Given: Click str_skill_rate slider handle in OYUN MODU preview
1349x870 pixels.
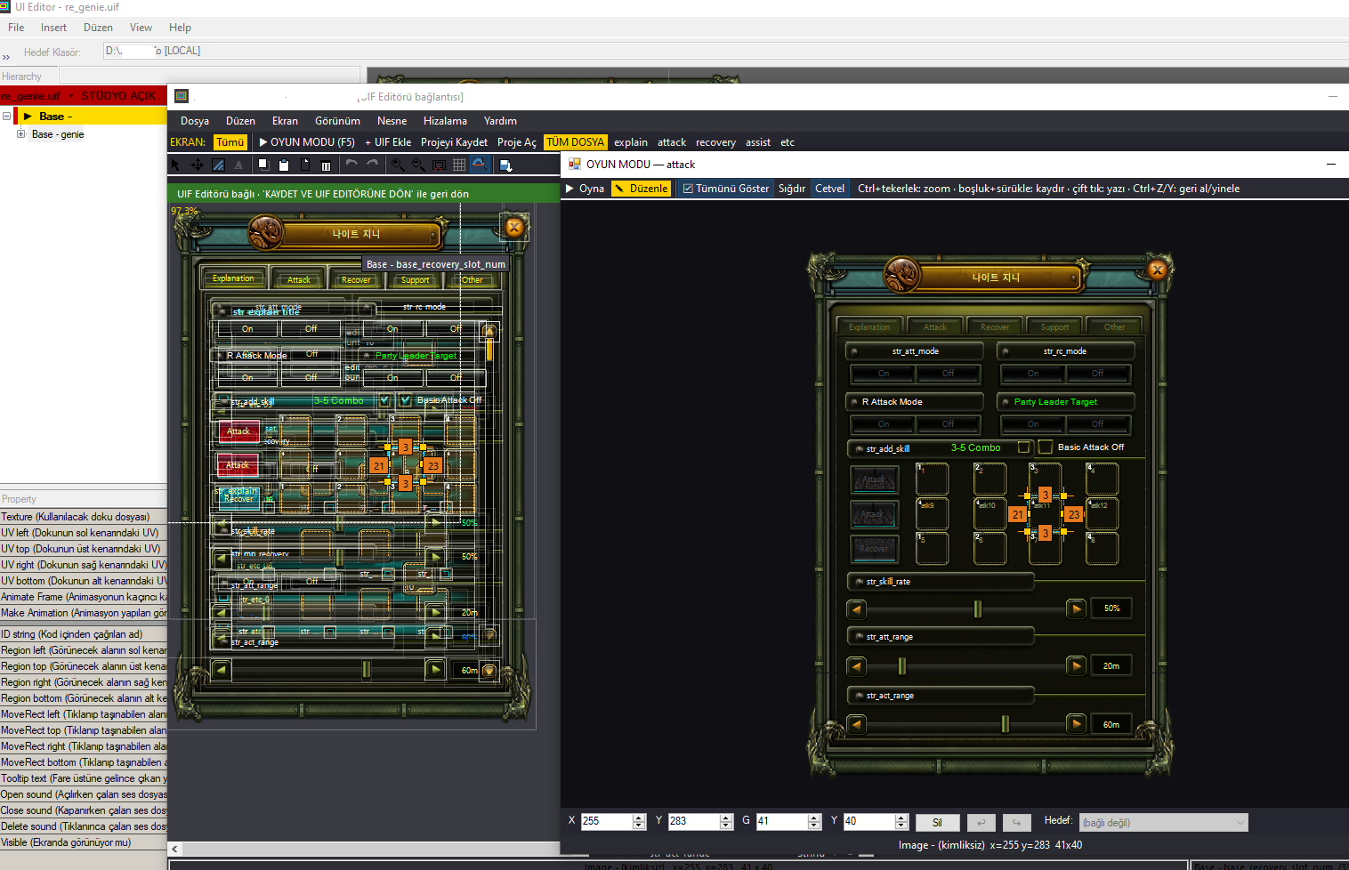Looking at the screenshot, I should tap(977, 608).
